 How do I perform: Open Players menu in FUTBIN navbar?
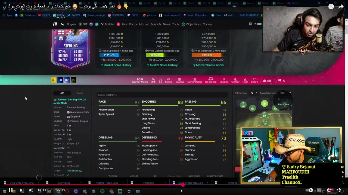[x=72, y=24]
